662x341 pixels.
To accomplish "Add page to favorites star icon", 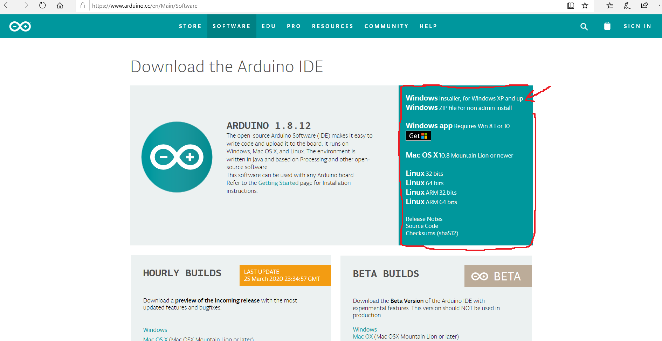I will point(585,6).
